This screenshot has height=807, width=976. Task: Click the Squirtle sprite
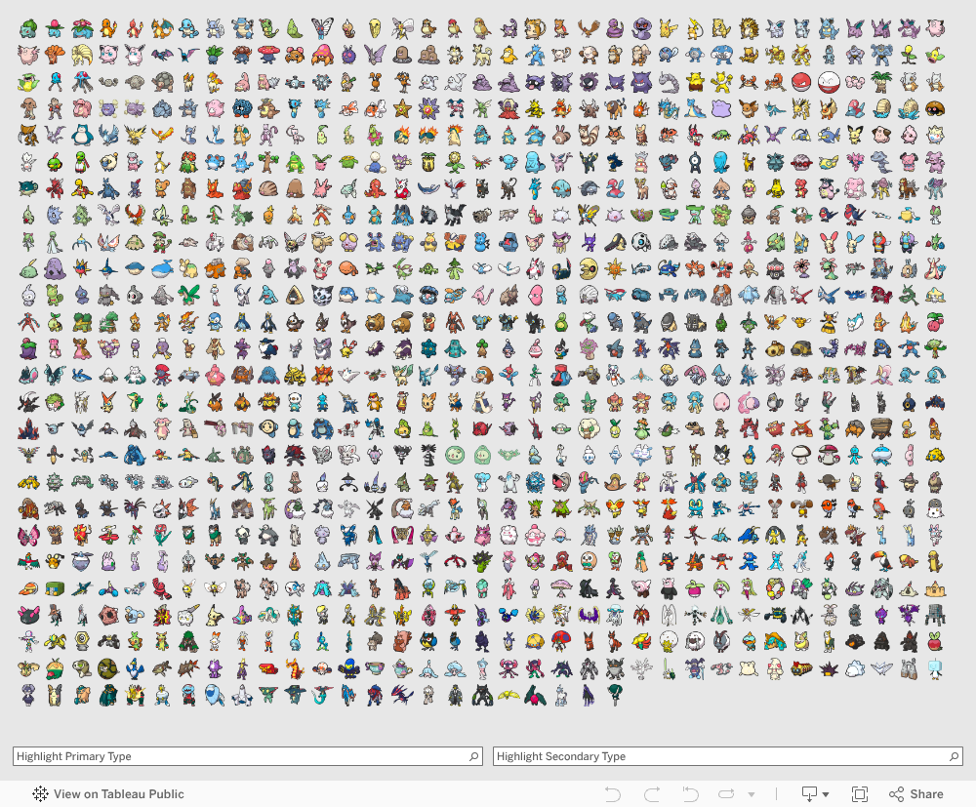tap(187, 26)
